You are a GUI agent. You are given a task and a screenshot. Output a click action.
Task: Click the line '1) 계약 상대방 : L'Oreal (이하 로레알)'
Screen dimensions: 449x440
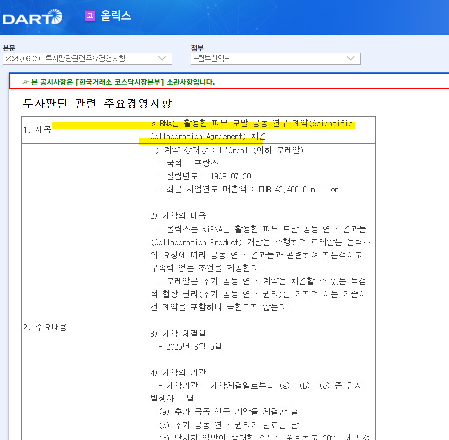point(228,150)
